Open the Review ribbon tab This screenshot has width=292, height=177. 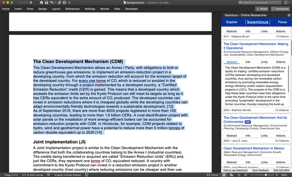(x=105, y=9)
